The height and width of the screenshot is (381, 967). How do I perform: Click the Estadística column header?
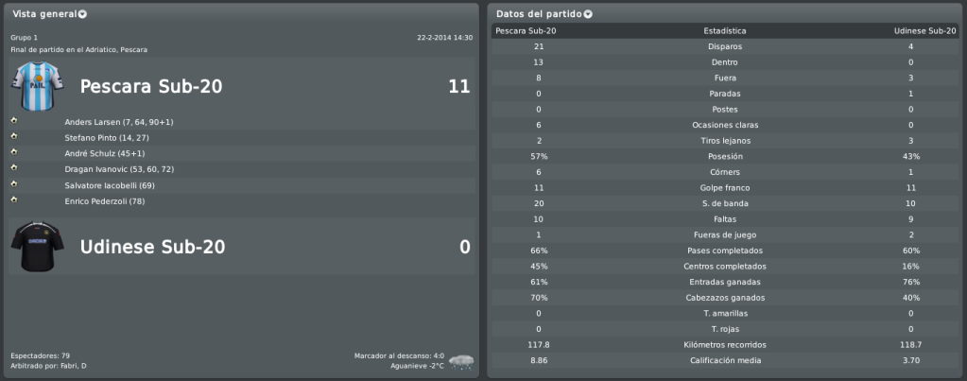pos(725,31)
